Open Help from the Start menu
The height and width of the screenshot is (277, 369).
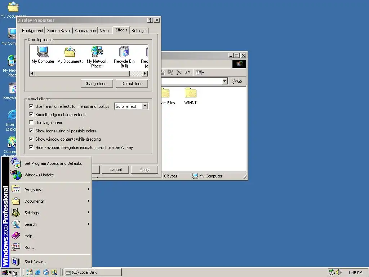(x=50, y=236)
